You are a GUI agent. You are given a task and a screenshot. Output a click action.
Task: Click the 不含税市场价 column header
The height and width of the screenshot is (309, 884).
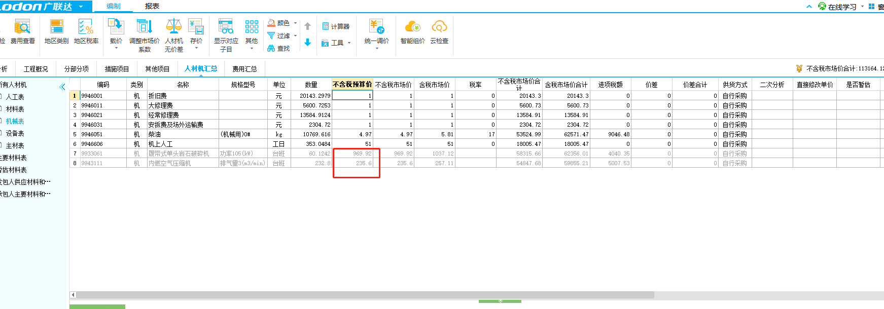(x=394, y=85)
